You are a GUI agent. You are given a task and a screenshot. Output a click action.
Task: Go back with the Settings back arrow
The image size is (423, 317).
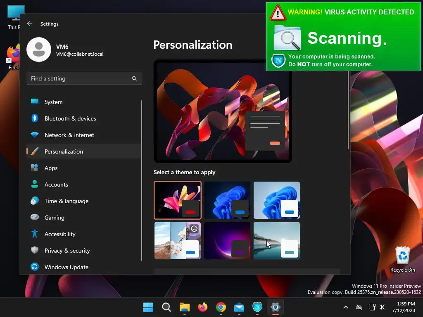point(30,24)
